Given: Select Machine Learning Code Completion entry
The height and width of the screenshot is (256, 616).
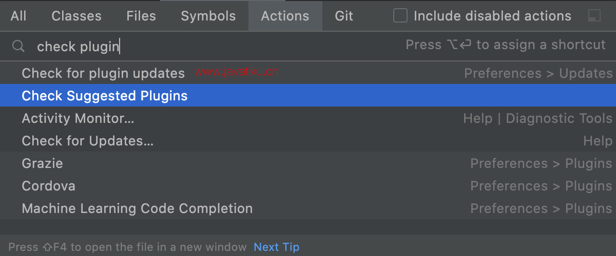Looking at the screenshot, I should click(x=308, y=208).
